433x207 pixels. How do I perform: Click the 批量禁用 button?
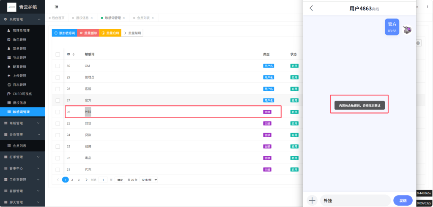(x=132, y=33)
